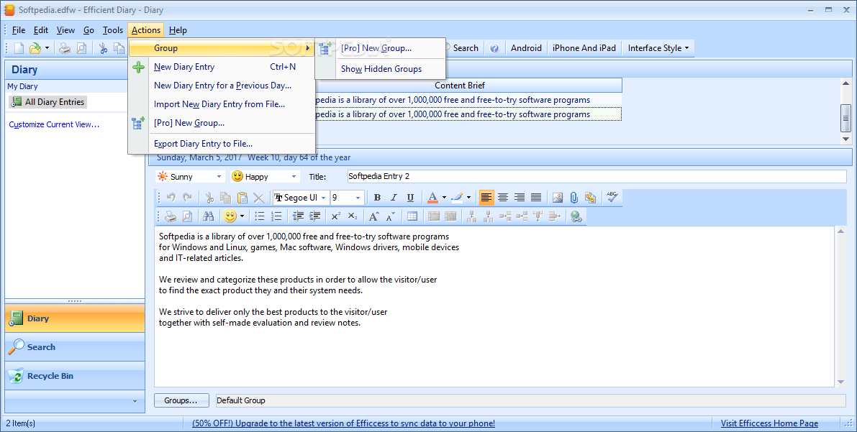The image size is (857, 432).
Task: Click the All Diary Entries book icon
Action: click(17, 102)
